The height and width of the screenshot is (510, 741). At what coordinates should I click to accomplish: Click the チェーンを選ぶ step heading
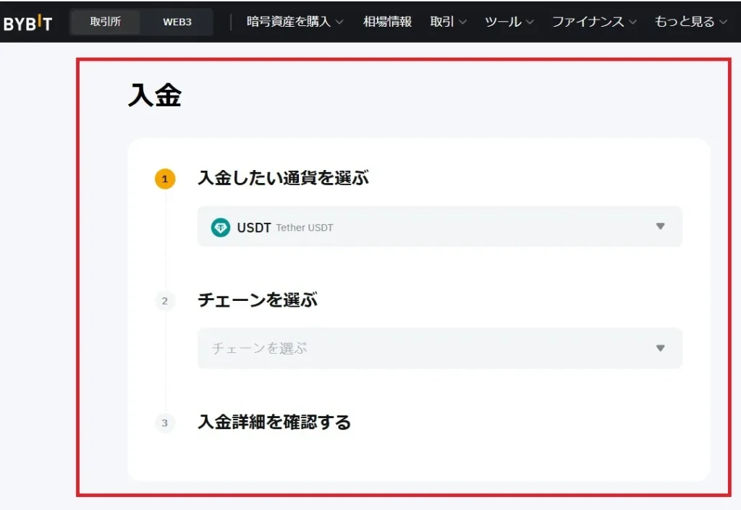click(258, 300)
